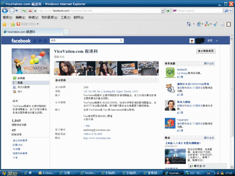Click the 分享 Share link in sidebar
This screenshot has width=235, height=176.
click(15, 158)
